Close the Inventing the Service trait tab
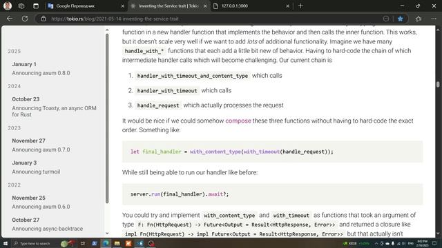The image size is (442, 248). [205, 6]
